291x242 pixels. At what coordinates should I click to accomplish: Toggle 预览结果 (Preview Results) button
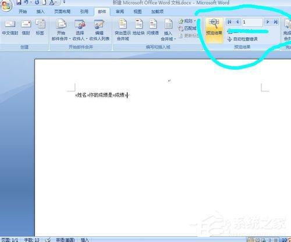click(x=214, y=30)
